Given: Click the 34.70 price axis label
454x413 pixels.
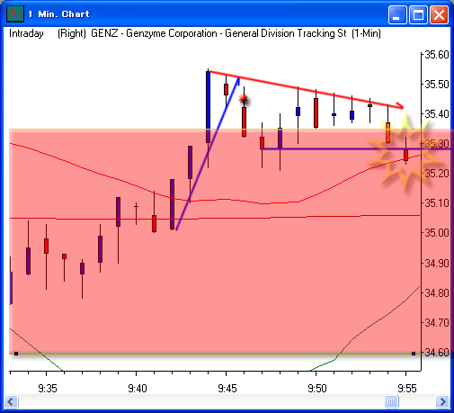Looking at the screenshot, I should click(x=437, y=323).
